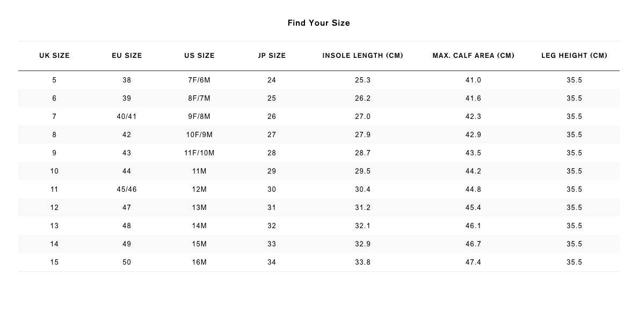Click the JP SIZE column header
The height and width of the screenshot is (316, 639).
(272, 56)
